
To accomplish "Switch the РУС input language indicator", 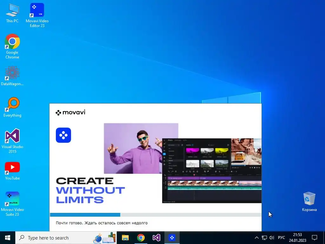I will coord(281,238).
